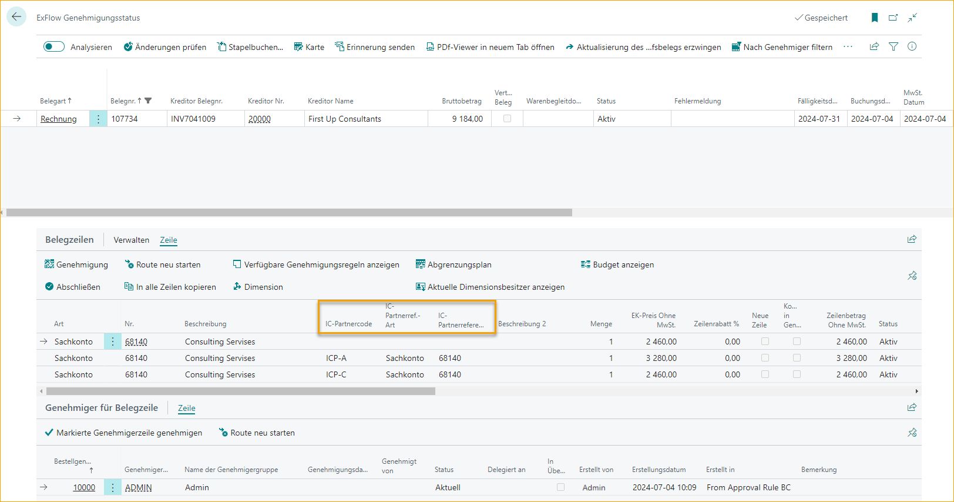Click the bookmark icon in header

point(875,18)
